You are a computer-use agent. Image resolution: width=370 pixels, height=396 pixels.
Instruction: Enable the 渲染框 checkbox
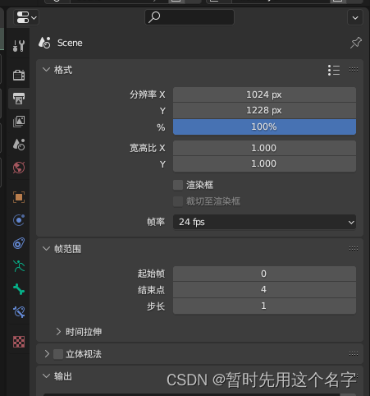178,185
